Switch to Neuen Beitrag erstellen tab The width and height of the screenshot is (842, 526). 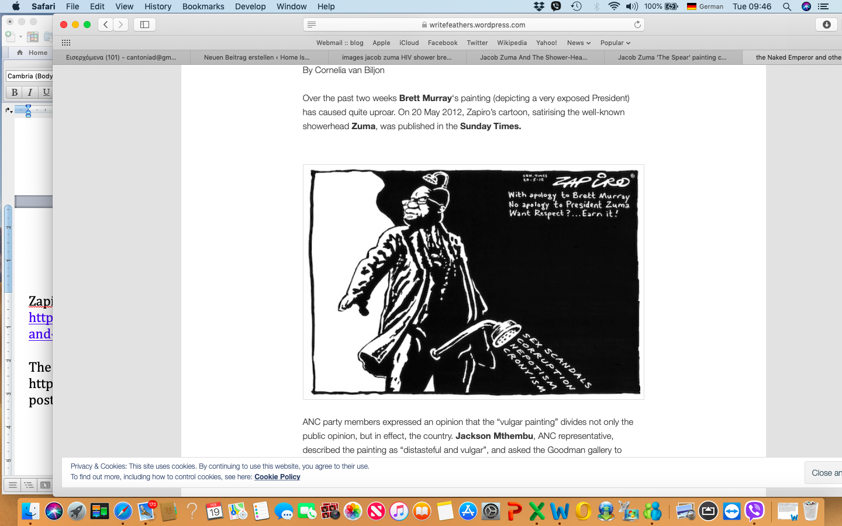tap(260, 57)
